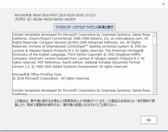
Task: Click 'version 1.5, © 1985-2003 Adobe Systems' line
Action: tap(70, 67)
